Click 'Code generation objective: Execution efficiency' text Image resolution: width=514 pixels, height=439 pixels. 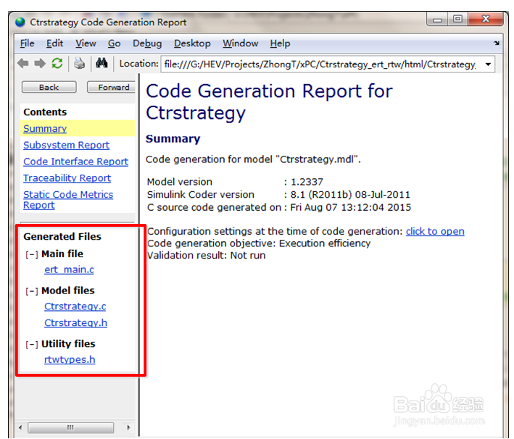[259, 243]
